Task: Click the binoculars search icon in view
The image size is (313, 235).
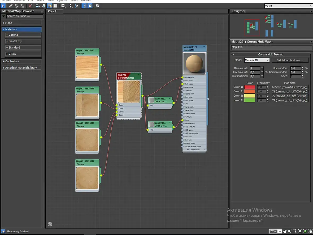Action: point(50,224)
